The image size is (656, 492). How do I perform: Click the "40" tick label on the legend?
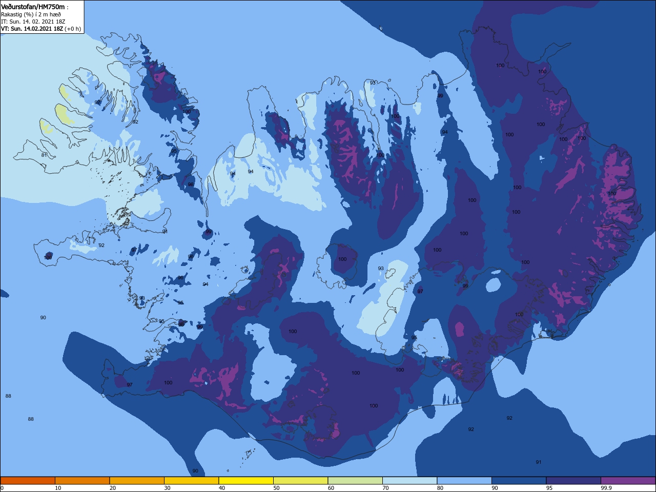point(222,488)
